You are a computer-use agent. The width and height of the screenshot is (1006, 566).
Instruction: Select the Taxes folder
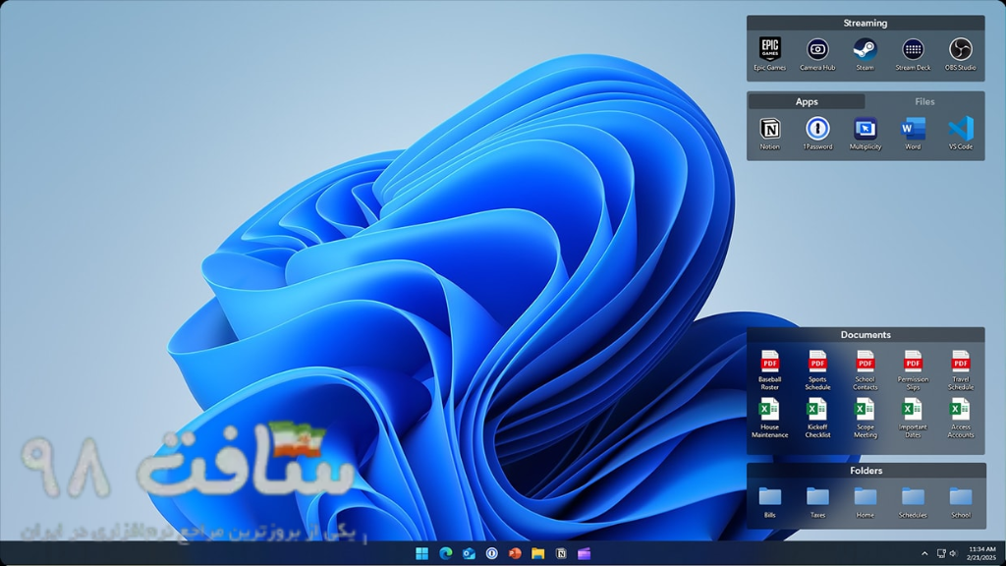pos(817,502)
